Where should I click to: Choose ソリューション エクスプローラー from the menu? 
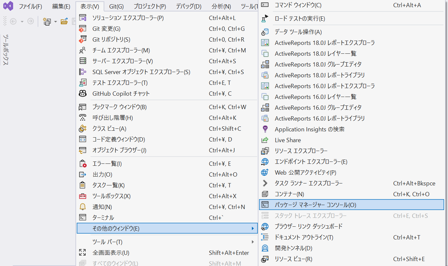point(128,18)
